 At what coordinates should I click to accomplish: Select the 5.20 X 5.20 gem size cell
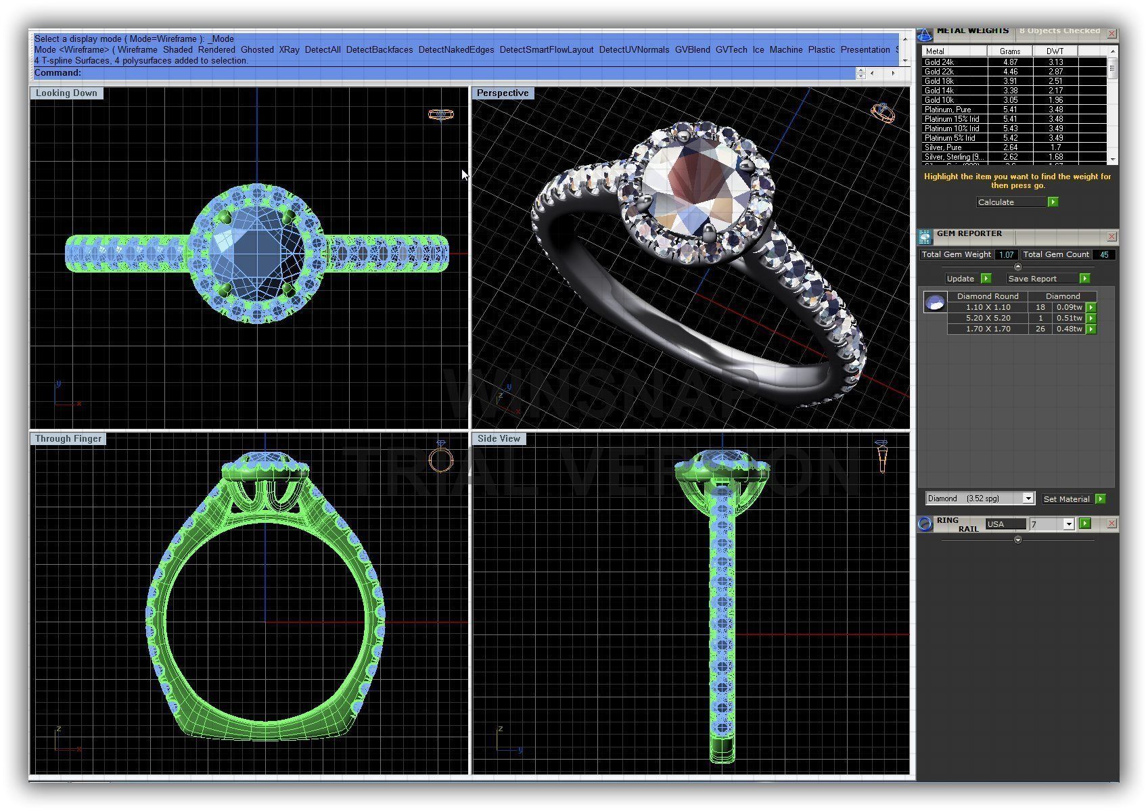point(988,318)
